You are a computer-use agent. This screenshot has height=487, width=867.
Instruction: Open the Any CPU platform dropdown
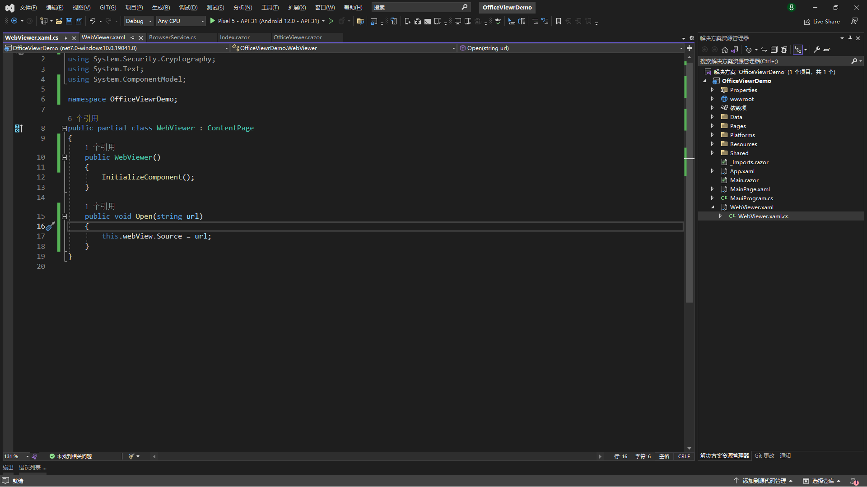[181, 21]
